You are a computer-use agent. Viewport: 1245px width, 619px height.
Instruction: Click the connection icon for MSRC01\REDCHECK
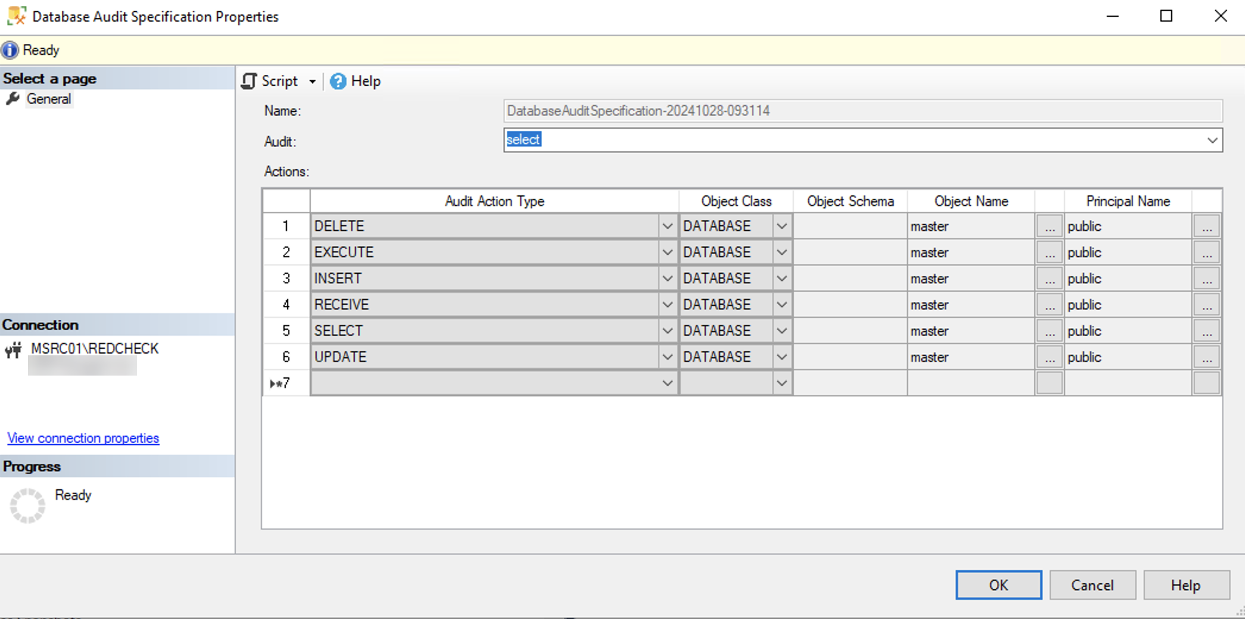(12, 349)
